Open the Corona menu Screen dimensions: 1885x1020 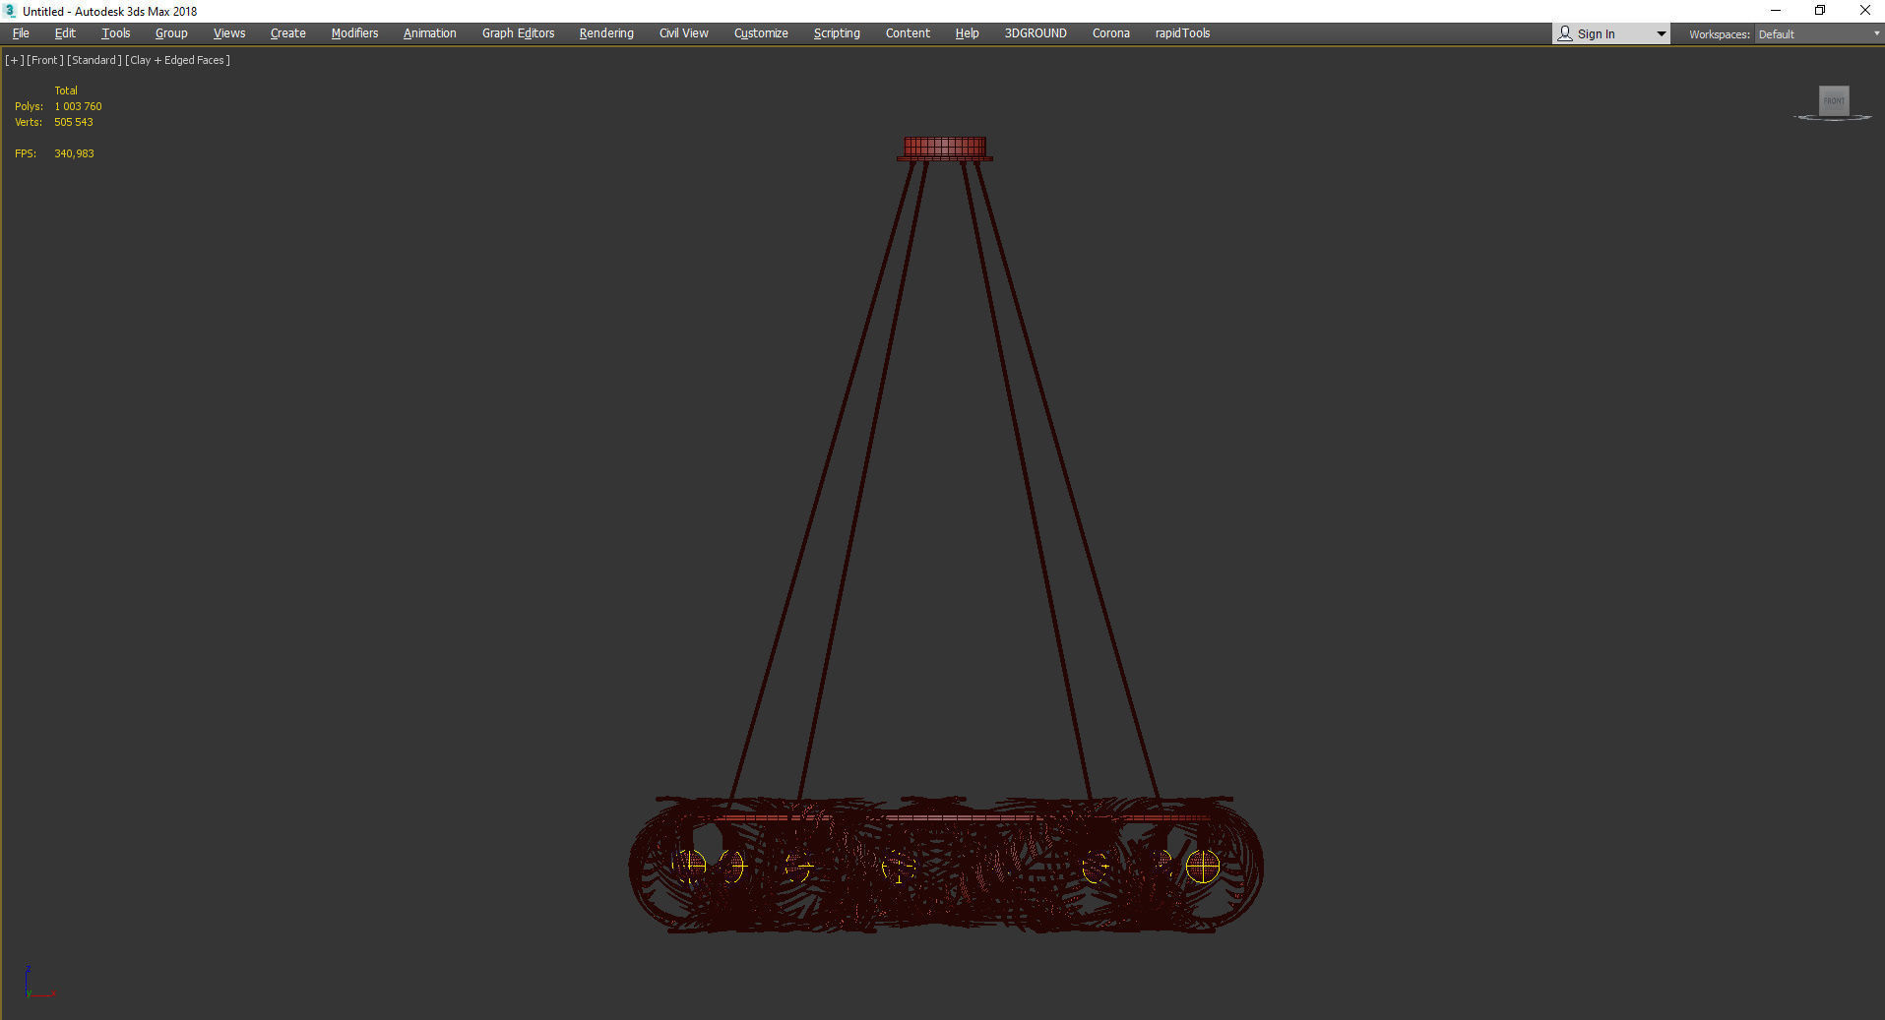tap(1111, 33)
